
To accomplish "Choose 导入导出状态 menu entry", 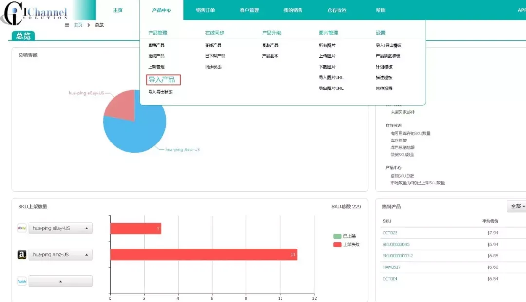I will pyautogui.click(x=160, y=92).
